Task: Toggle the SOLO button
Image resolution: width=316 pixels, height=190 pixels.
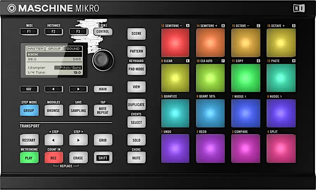Action: 137,140
